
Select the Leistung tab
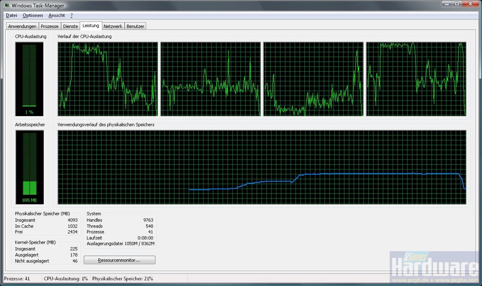pos(91,26)
